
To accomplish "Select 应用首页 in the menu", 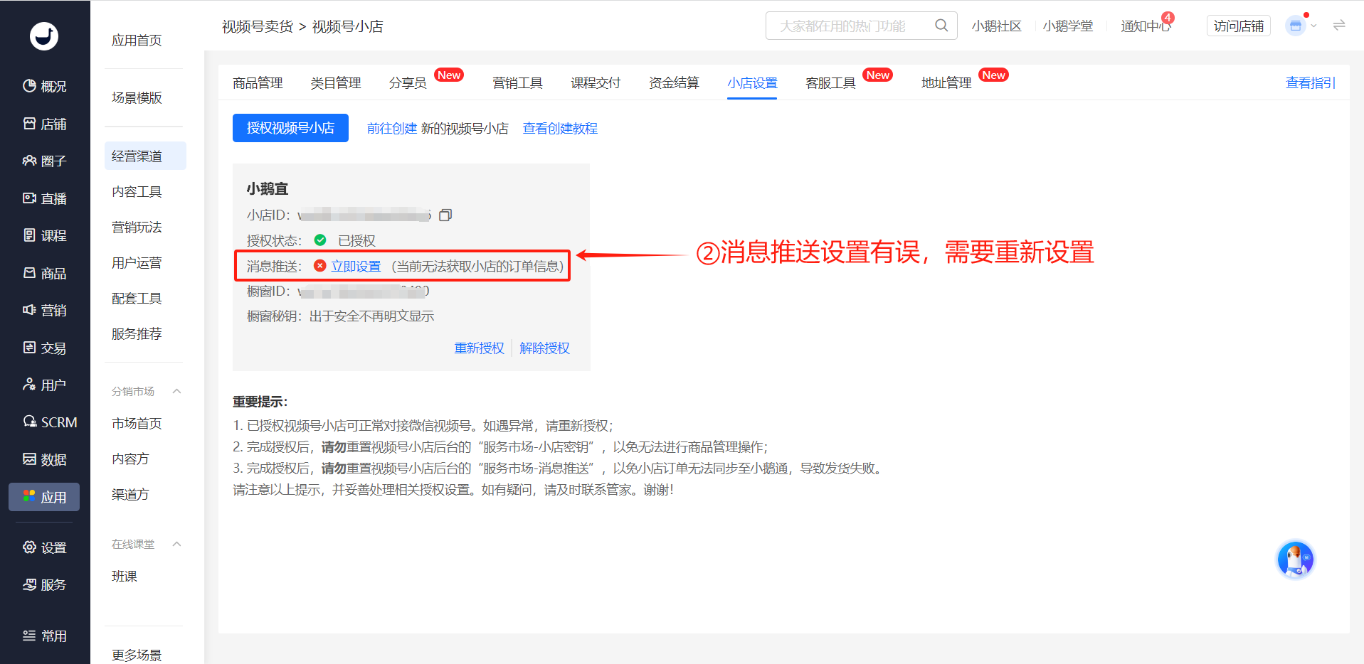I will tap(137, 41).
